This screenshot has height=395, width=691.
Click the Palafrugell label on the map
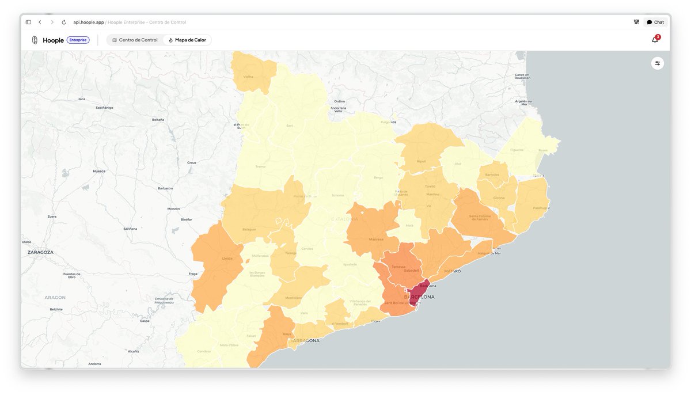(541, 208)
